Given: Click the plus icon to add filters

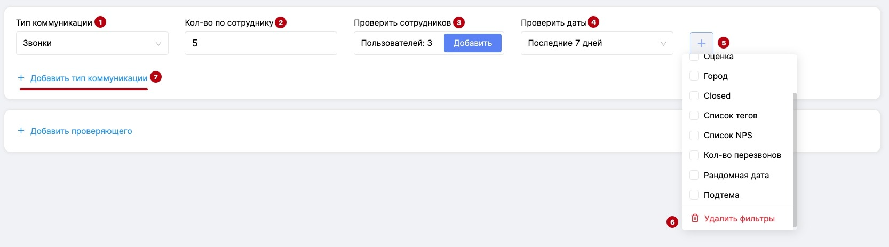Looking at the screenshot, I should 701,43.
